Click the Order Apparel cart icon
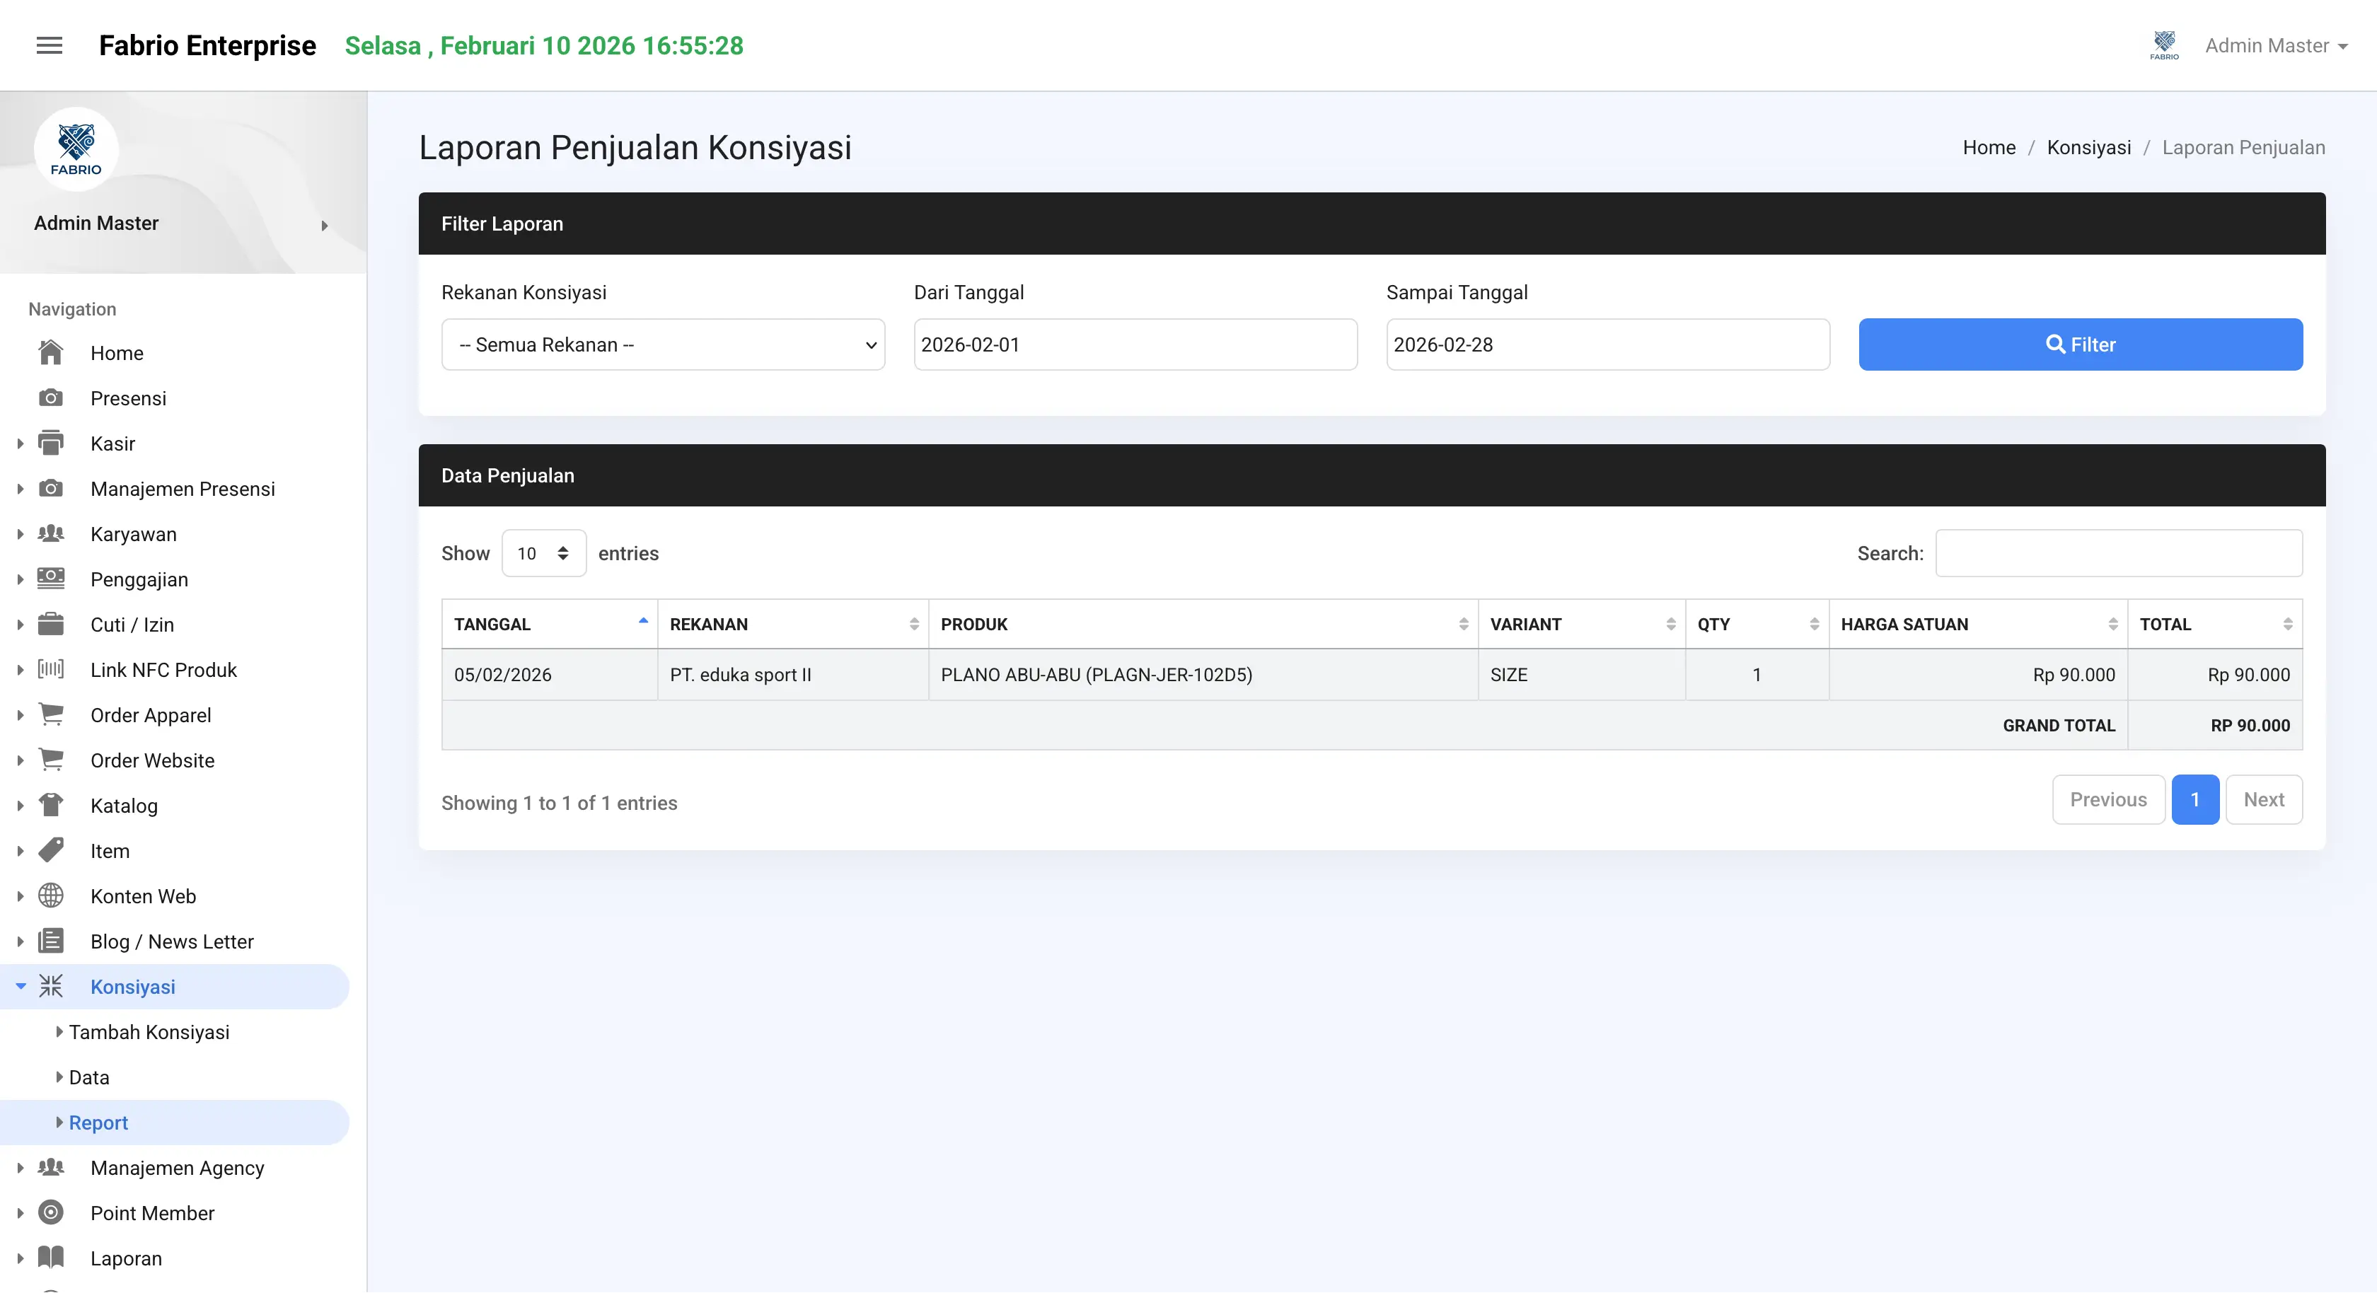 [x=51, y=714]
